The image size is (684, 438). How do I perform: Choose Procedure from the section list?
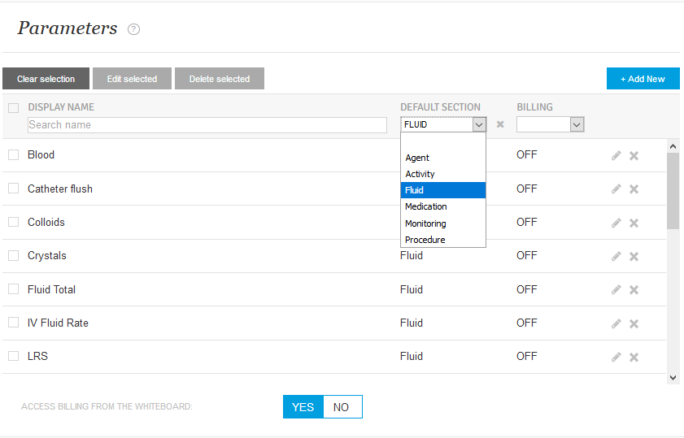[443, 240]
